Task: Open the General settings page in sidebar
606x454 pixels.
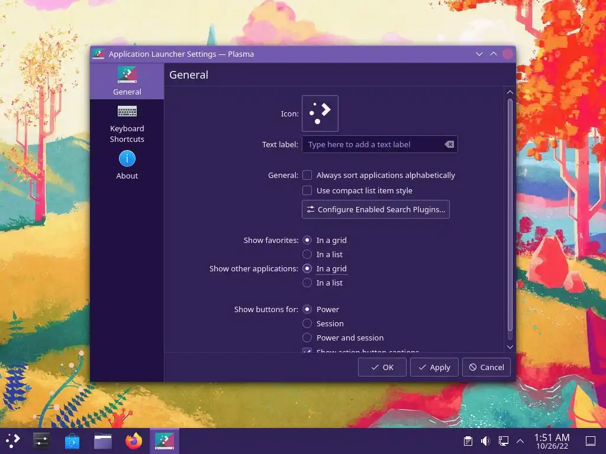Action: (127, 81)
